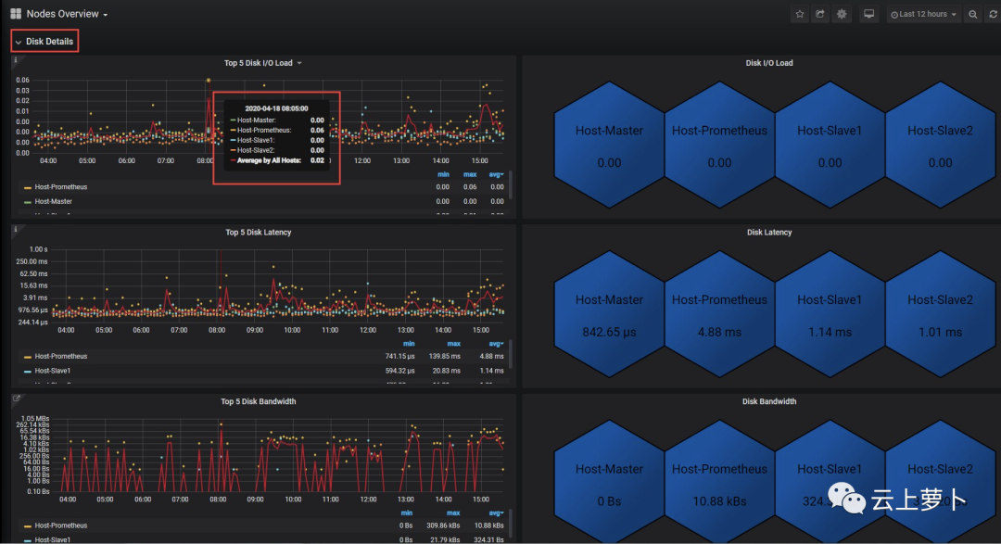Use the Disk Latency legend scrollbar
Image resolution: width=1001 pixels, height=544 pixels.
click(x=510, y=354)
